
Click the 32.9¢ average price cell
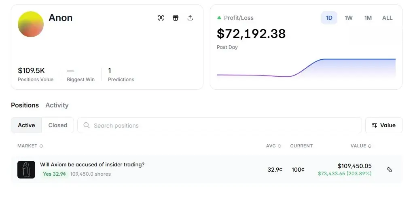point(275,170)
